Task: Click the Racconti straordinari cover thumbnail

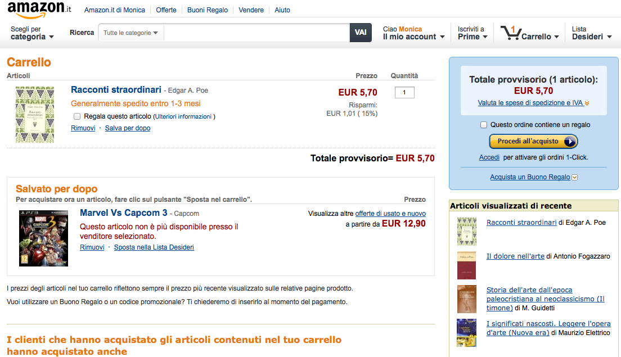Action: coord(35,114)
